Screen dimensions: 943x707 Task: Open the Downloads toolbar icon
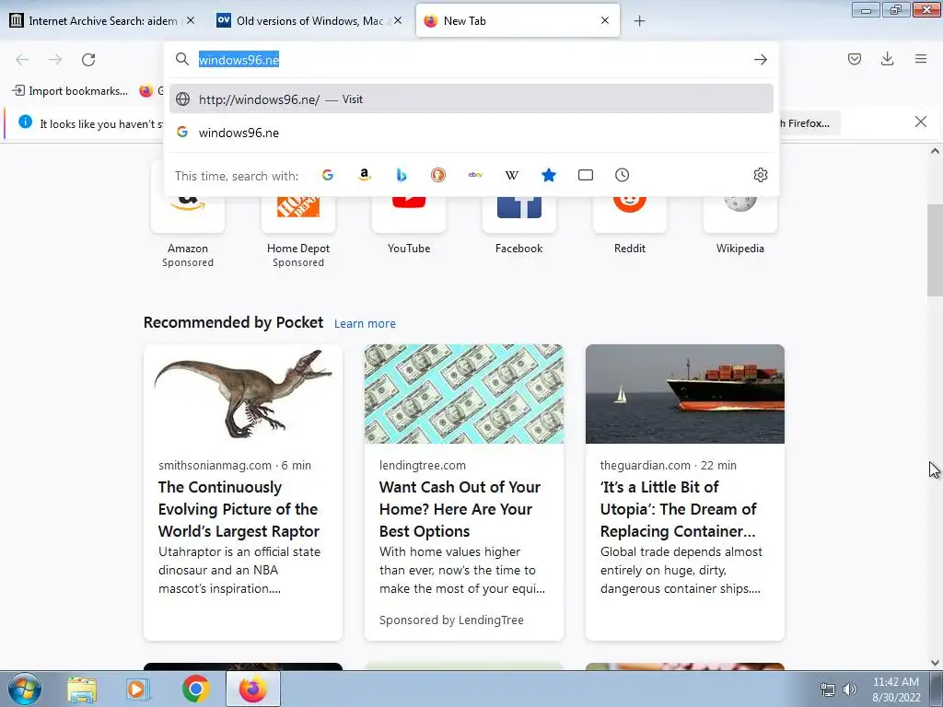tap(887, 58)
